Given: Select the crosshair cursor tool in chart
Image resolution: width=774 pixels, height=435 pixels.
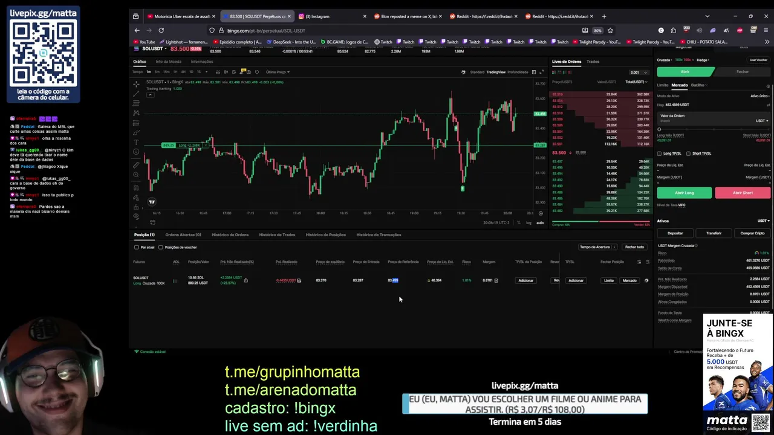Looking at the screenshot, I should point(136,84).
